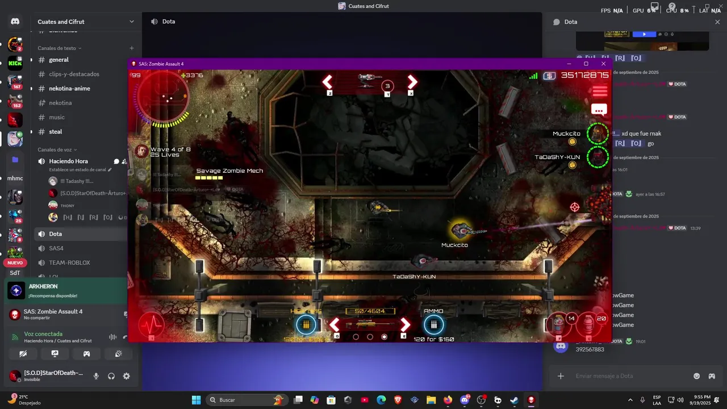Click the radar minimap in the game
Viewport: 727px width, 409px height.
pos(163,98)
